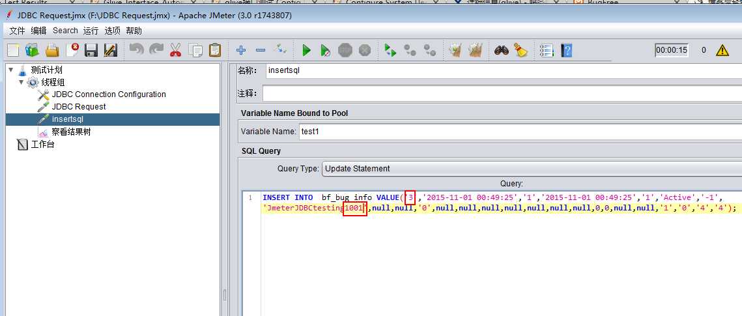Screen dimensions: 742x316
Task: Click the Clear All results icon
Action: pyautogui.click(x=475, y=50)
